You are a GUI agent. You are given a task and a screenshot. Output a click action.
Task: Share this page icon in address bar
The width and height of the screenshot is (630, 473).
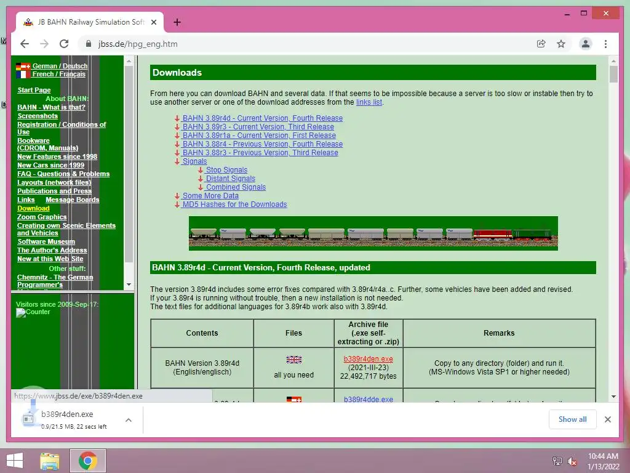[x=541, y=44]
